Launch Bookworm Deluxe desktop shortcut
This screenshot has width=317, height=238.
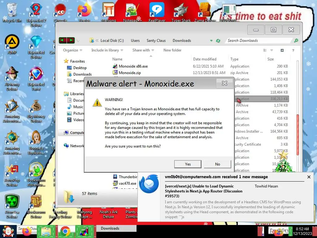pos(36,206)
